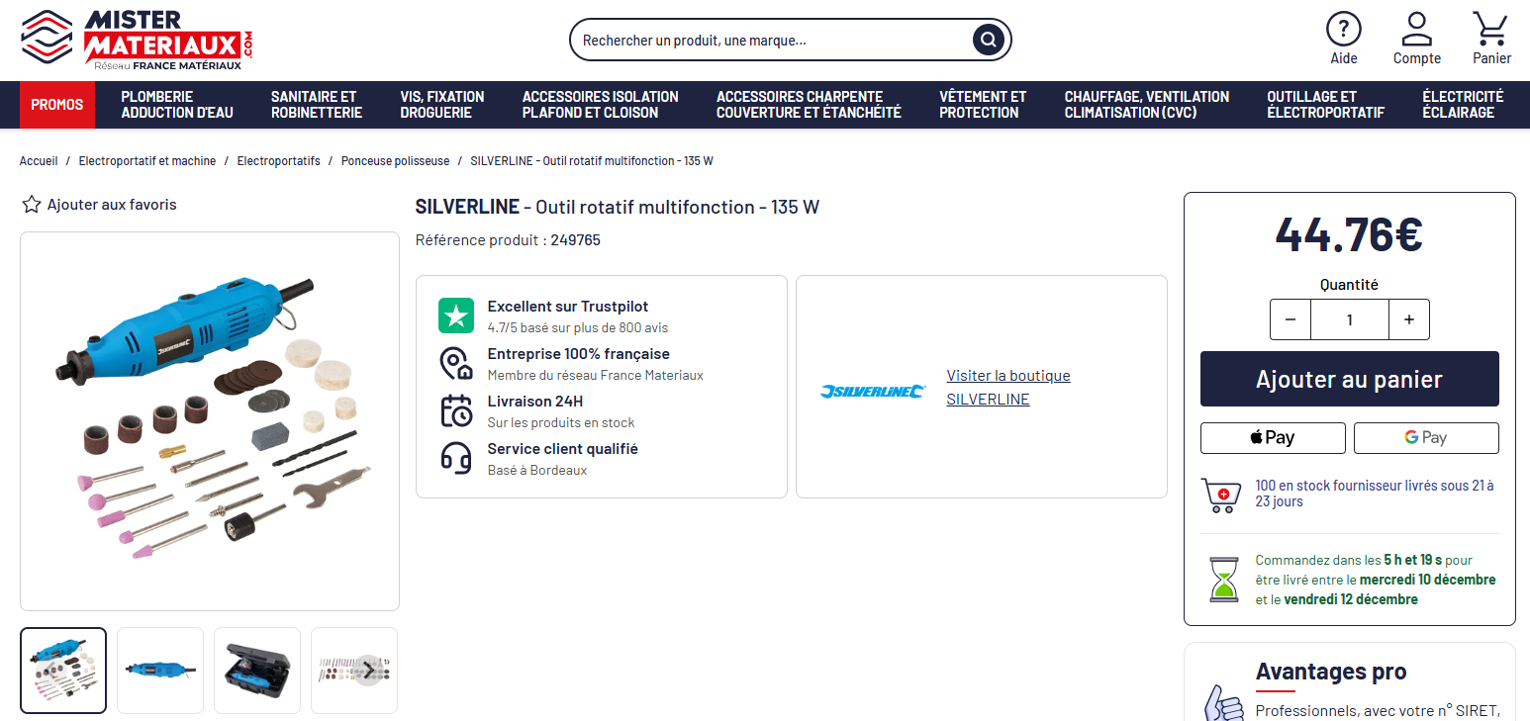
Task: Pay with Apple Pay button
Action: [1272, 437]
